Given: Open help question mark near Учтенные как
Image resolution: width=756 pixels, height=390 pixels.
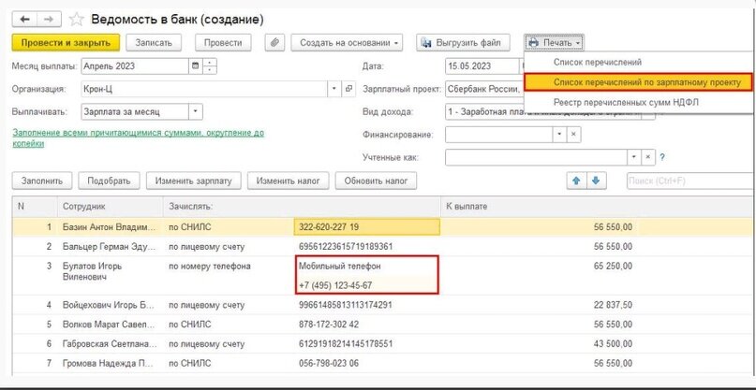Looking at the screenshot, I should pyautogui.click(x=662, y=157).
